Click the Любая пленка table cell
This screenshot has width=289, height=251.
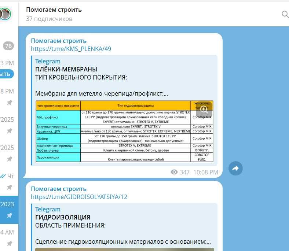tap(58, 150)
